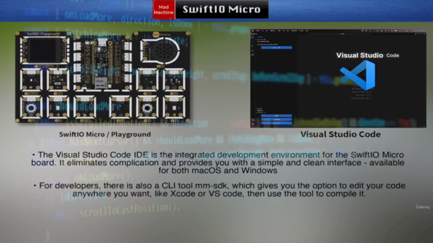Click the red Mad Machine logo
Screen dimensions: 433x243
coord(164,9)
